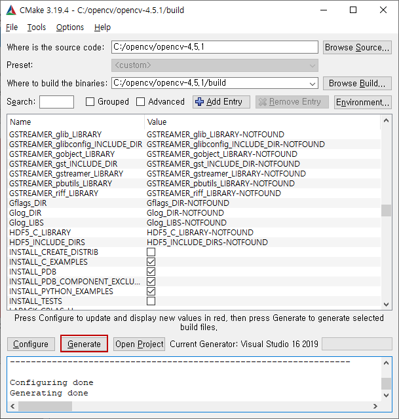This screenshot has height=419, width=399.
Task: Click the Browse Build button
Action: (357, 84)
